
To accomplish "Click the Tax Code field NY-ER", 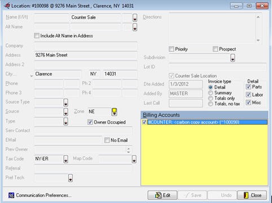I will click(x=49, y=159).
